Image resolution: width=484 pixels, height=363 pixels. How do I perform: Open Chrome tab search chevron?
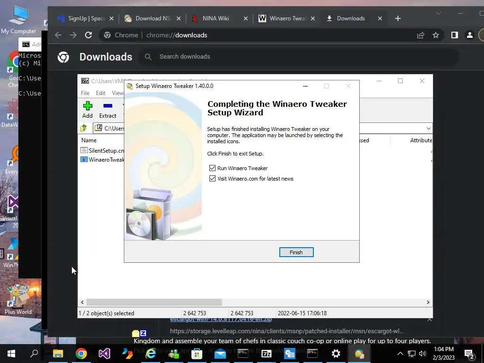coord(438,13)
